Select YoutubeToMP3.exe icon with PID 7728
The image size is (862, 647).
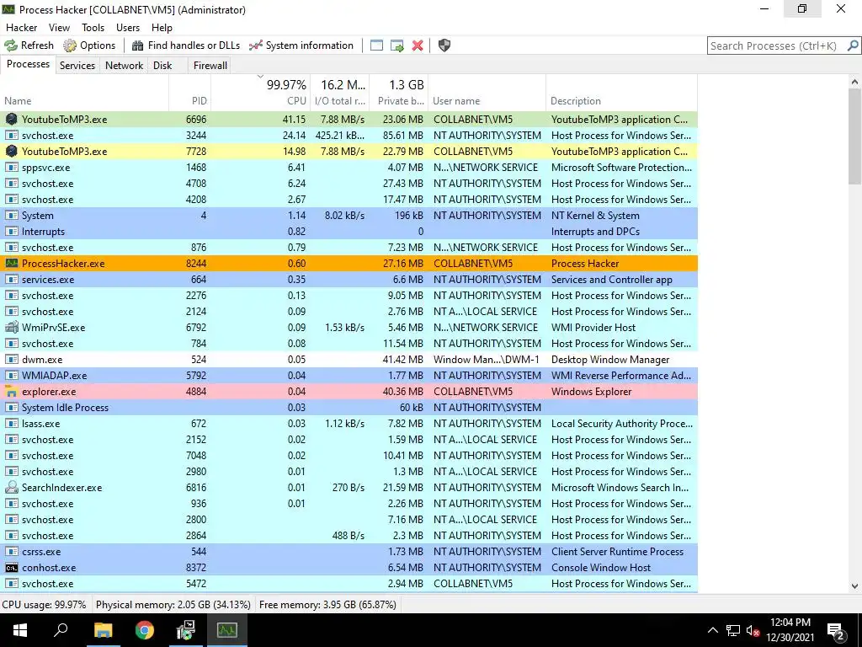(11, 152)
